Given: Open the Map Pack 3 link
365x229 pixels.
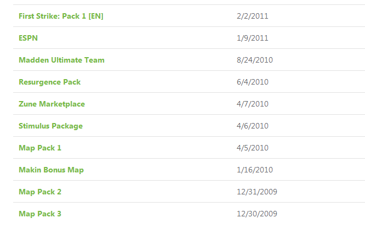Looking at the screenshot, I should (x=40, y=214).
